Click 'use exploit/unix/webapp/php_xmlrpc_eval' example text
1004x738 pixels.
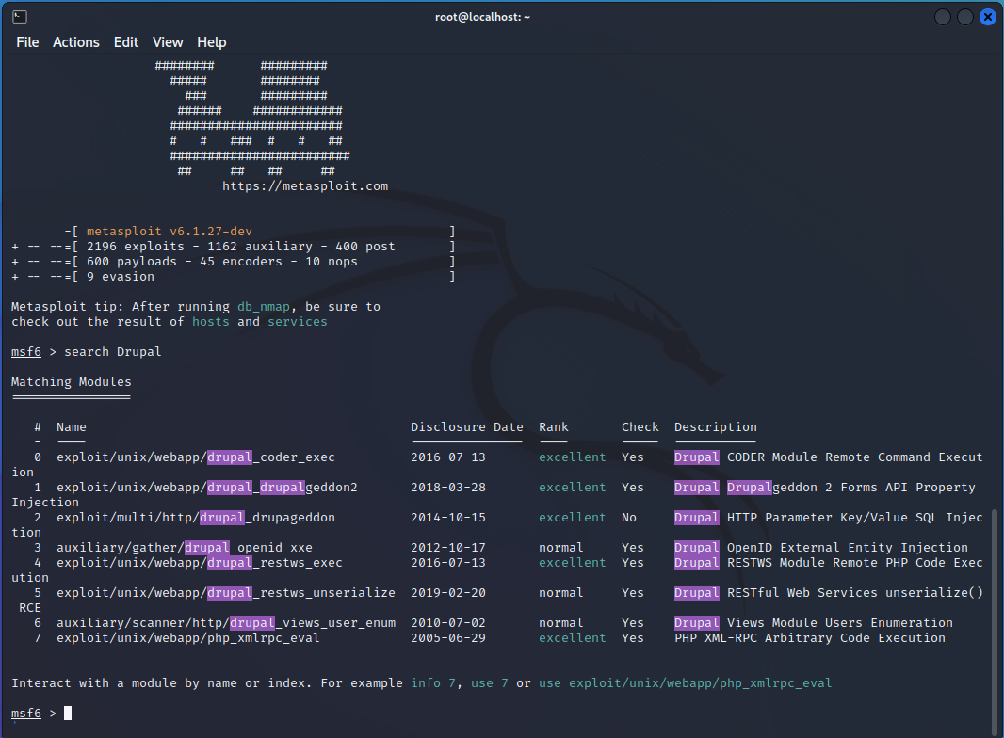pyautogui.click(x=685, y=683)
